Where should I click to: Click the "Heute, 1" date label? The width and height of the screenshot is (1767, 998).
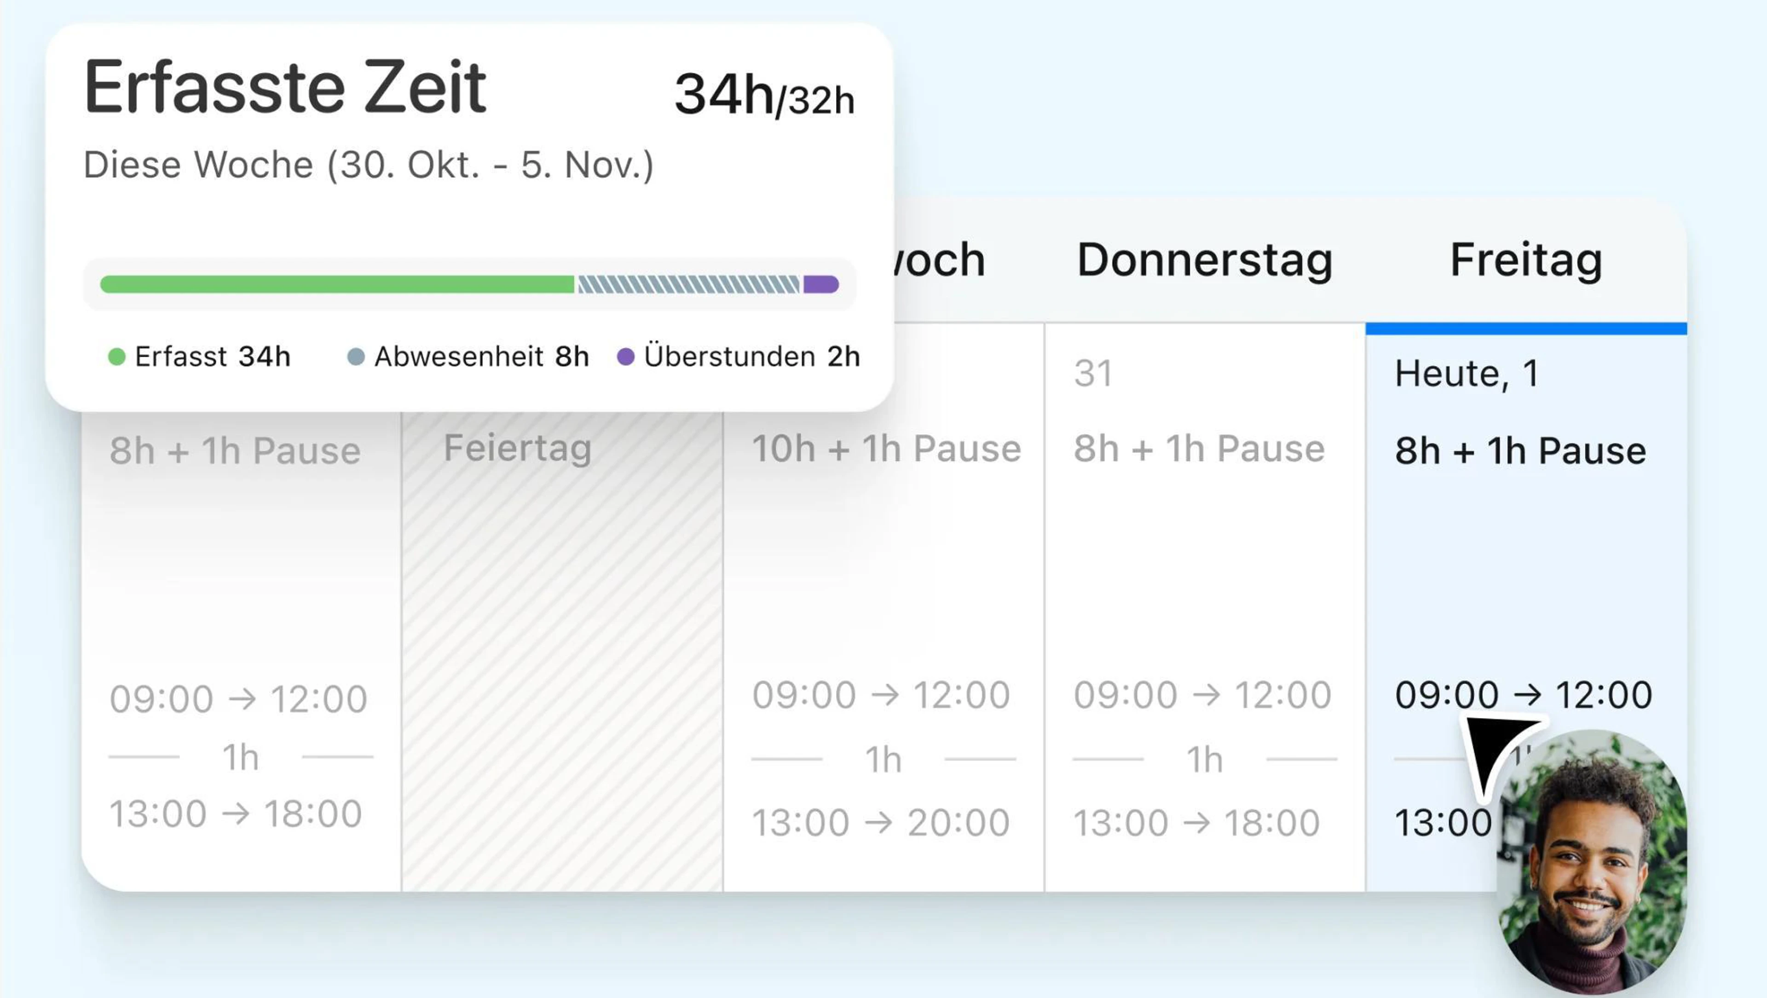pos(1466,374)
